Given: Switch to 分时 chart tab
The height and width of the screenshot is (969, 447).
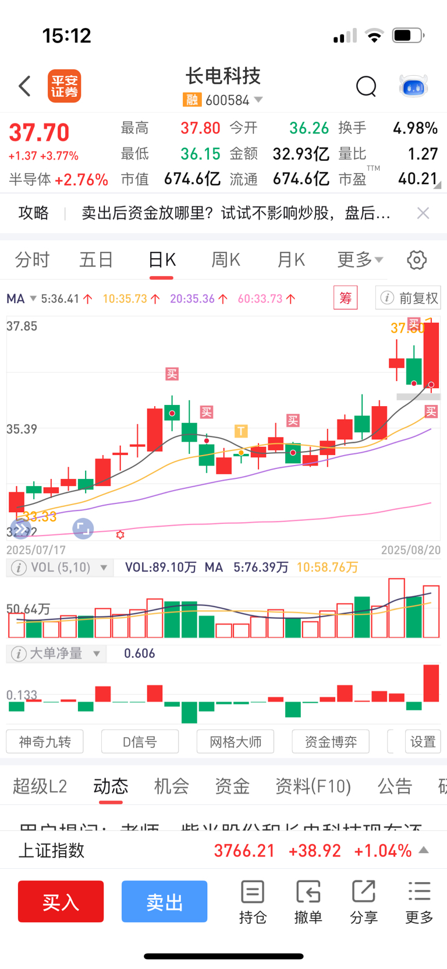Looking at the screenshot, I should 32,260.
